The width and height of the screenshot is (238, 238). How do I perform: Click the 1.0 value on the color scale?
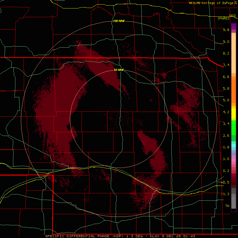226,159
